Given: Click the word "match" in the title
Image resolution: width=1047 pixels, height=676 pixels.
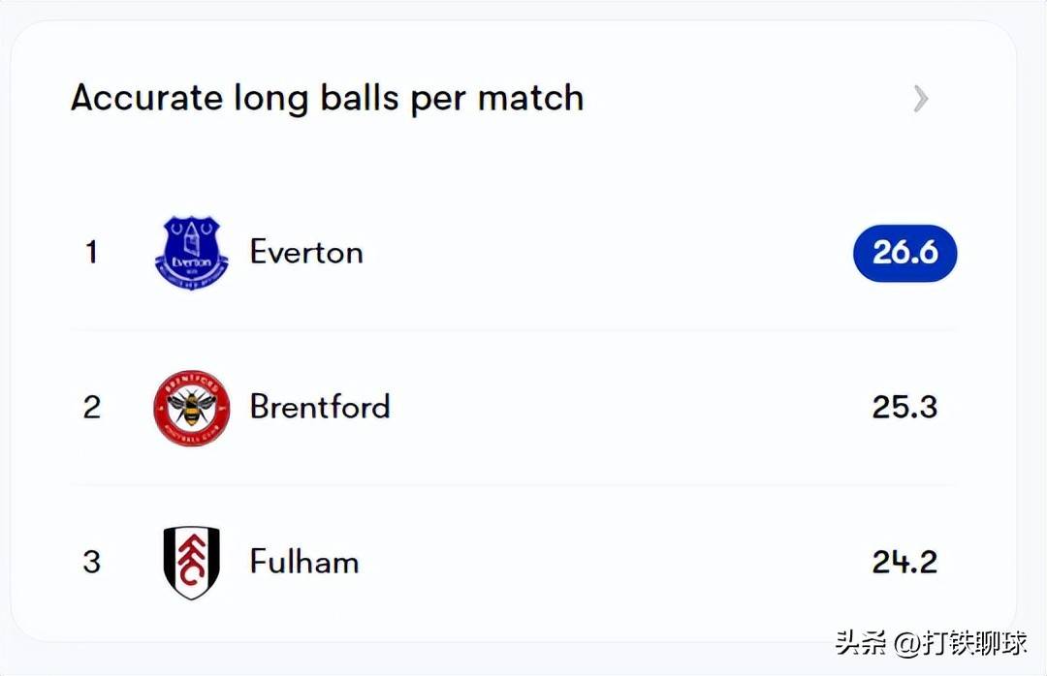Looking at the screenshot, I should (530, 99).
